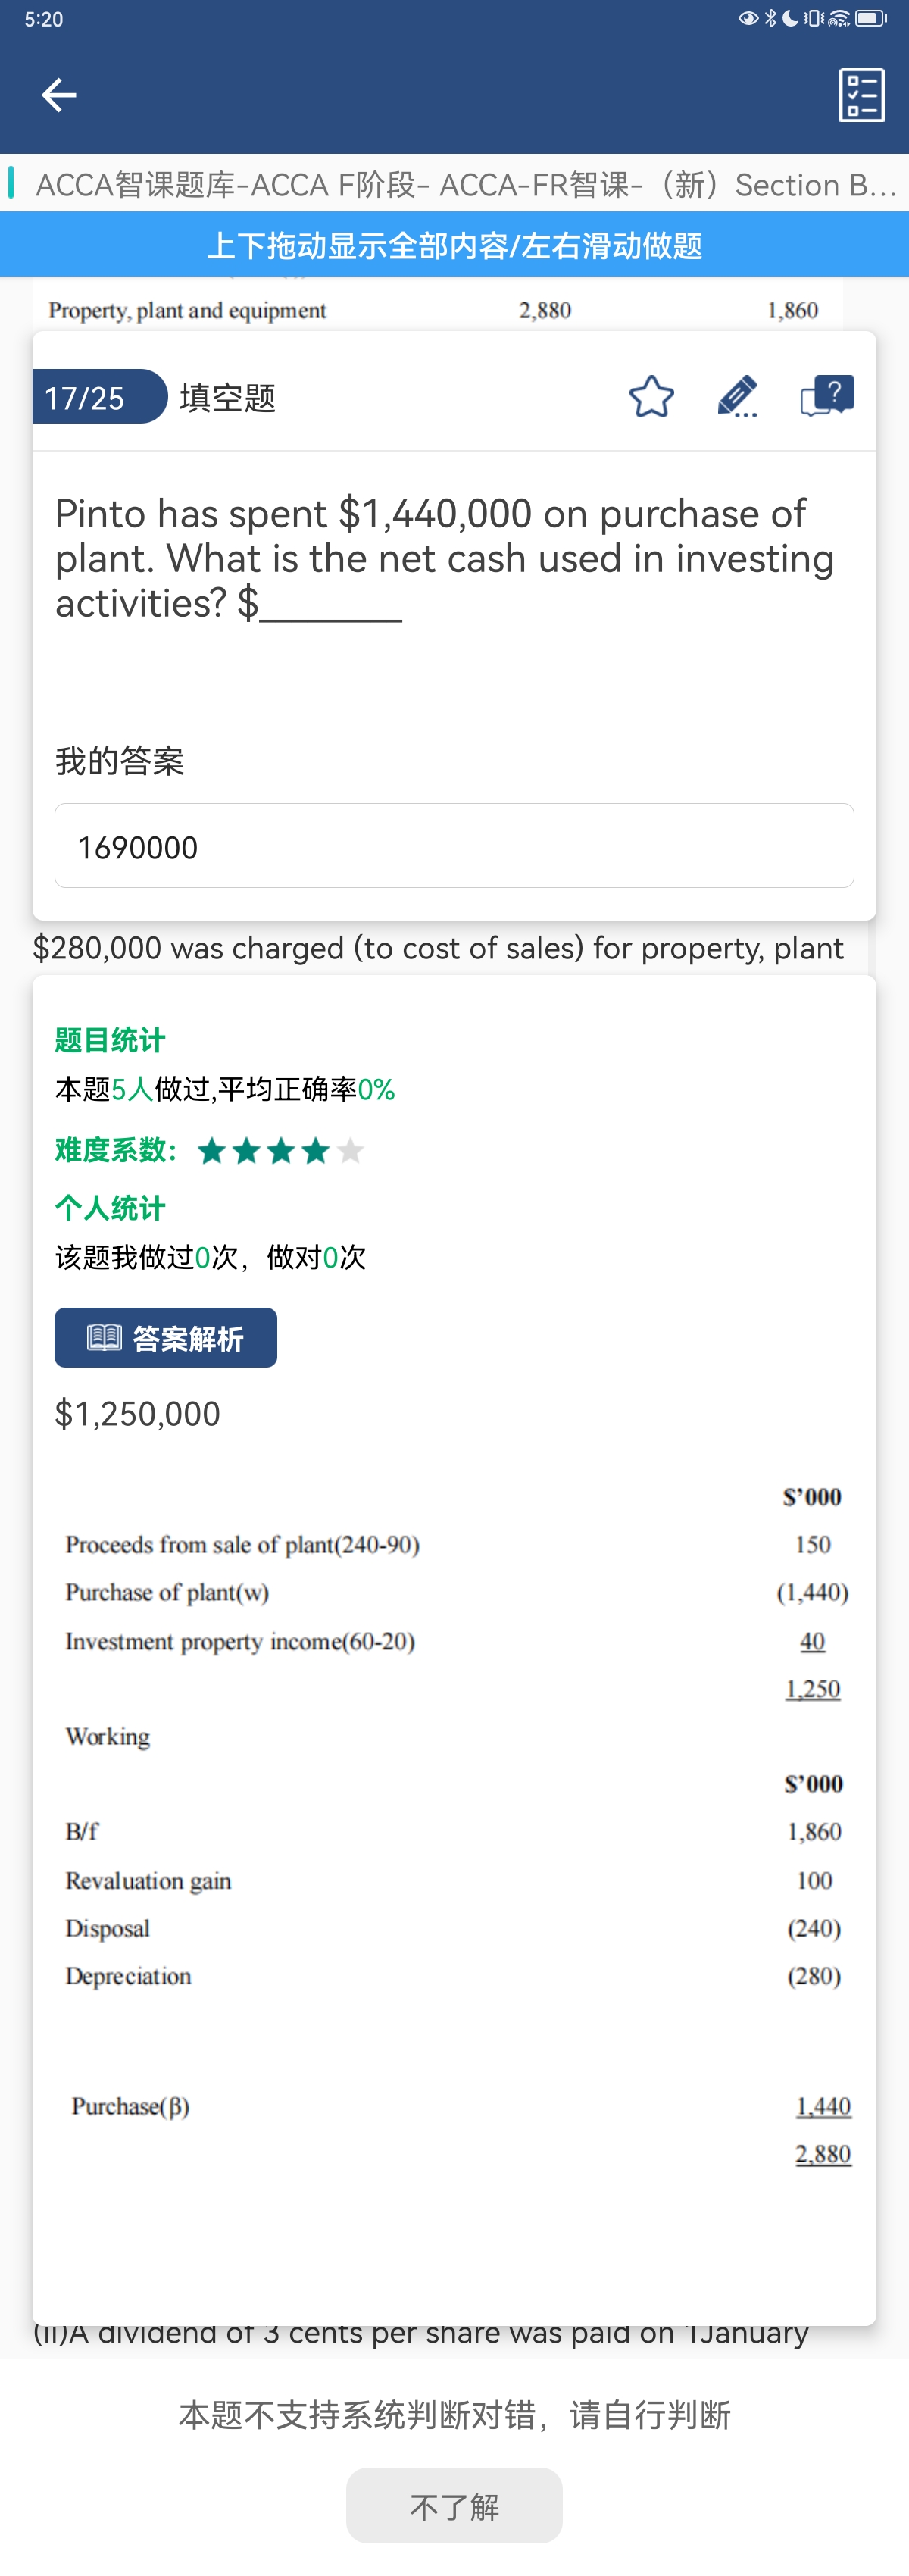The height and width of the screenshot is (2576, 909).
Task: Tap the difficulty star rating
Action: click(280, 1151)
